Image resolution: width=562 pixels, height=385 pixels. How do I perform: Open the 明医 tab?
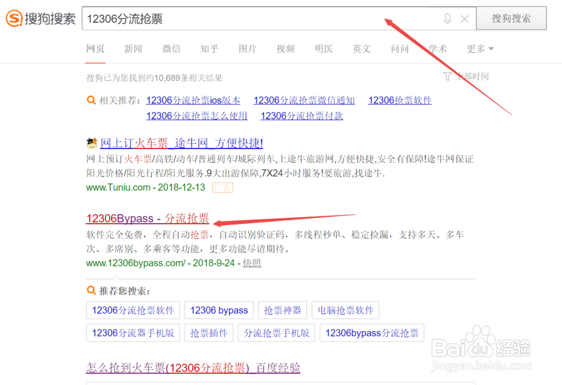click(324, 49)
